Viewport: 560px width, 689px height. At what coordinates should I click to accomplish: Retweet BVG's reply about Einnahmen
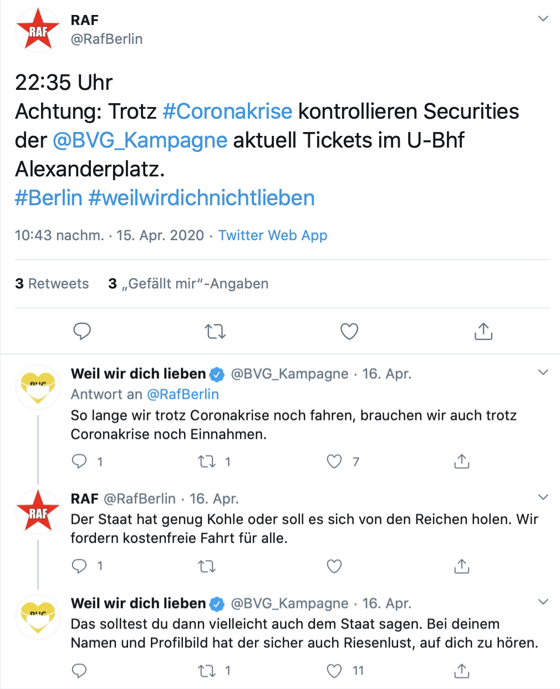[207, 462]
